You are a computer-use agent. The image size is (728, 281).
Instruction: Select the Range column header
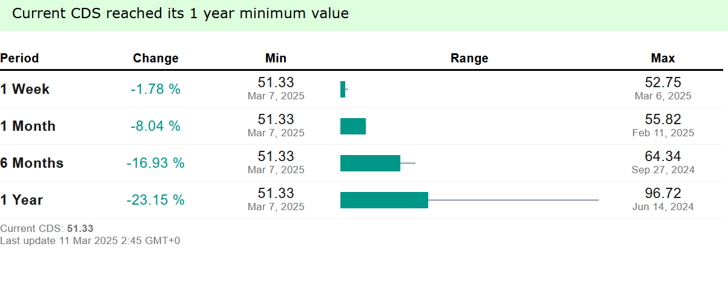click(x=469, y=58)
